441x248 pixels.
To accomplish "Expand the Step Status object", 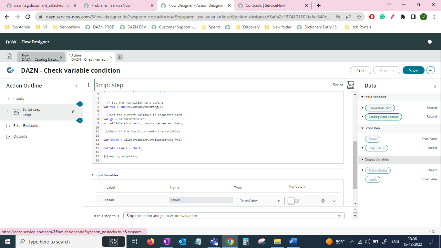I will point(363,148).
